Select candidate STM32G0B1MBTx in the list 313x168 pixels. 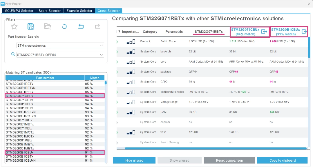tap(55, 124)
